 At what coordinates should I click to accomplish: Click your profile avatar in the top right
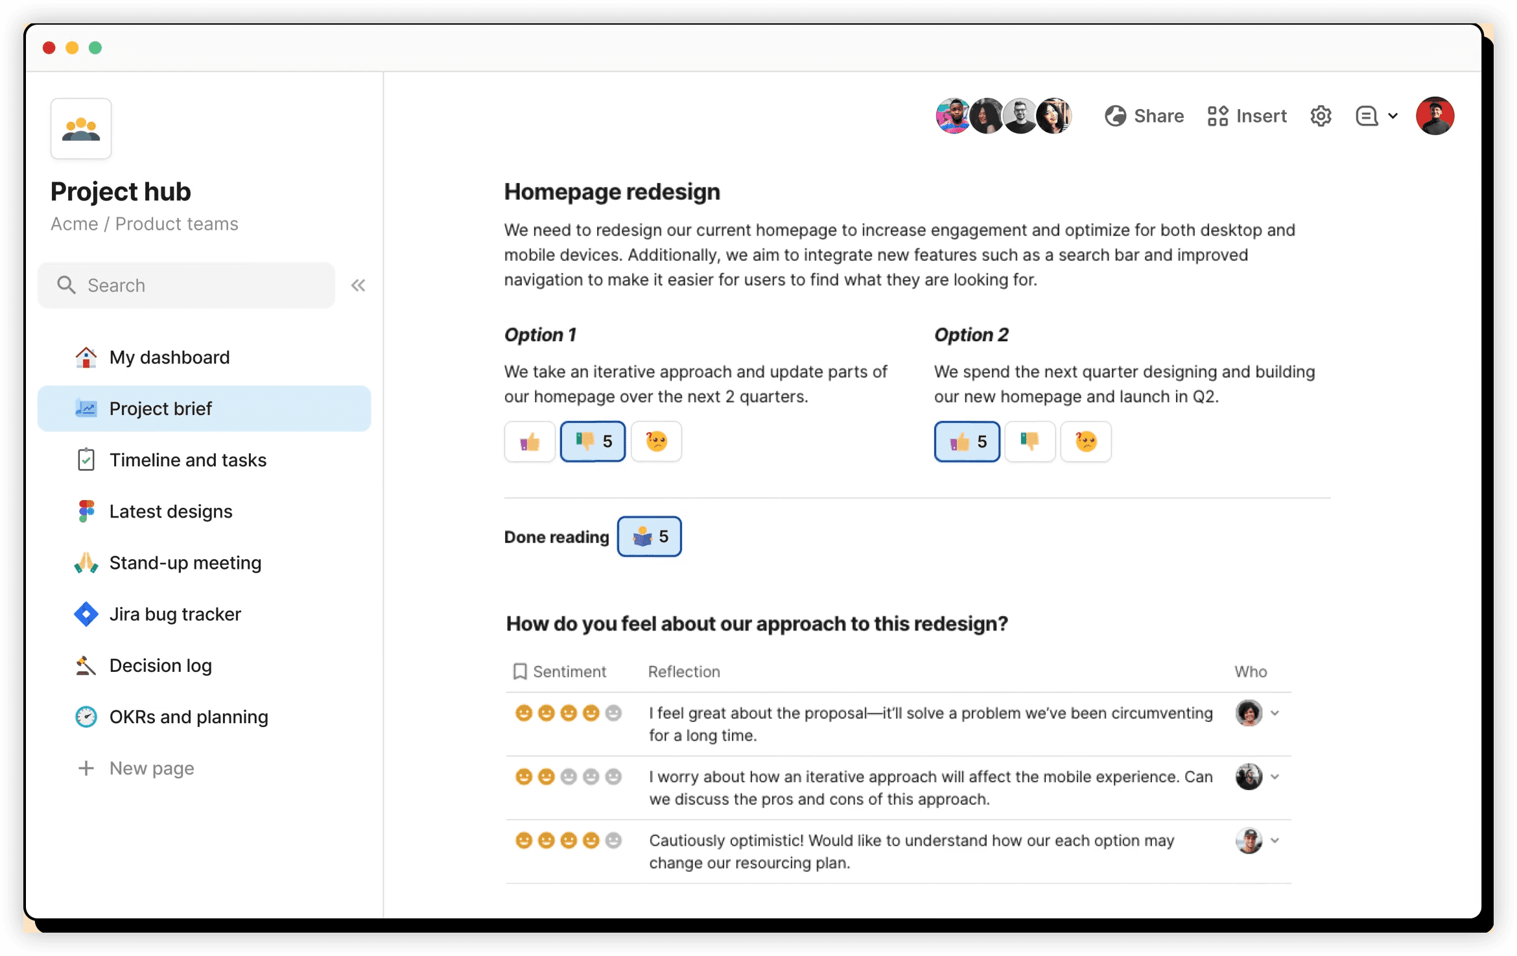1435,116
